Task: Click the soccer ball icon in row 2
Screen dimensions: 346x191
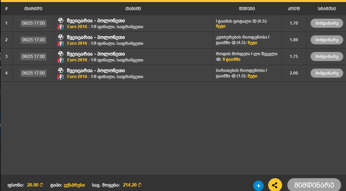Action: tap(61, 37)
